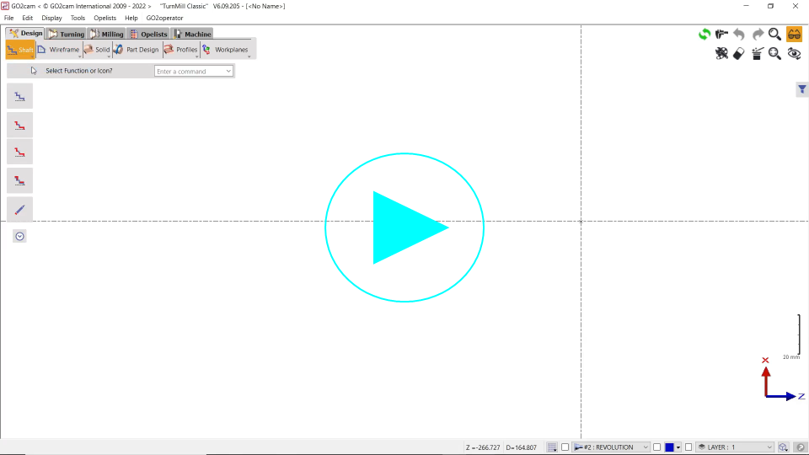The height and width of the screenshot is (455, 809).
Task: Select the blue shaft profile tool
Action: pyautogui.click(x=19, y=97)
